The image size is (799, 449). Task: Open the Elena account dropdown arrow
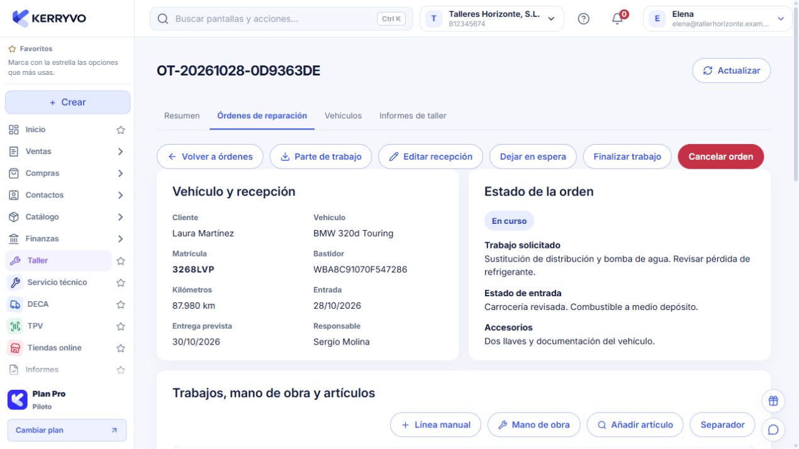pos(781,19)
